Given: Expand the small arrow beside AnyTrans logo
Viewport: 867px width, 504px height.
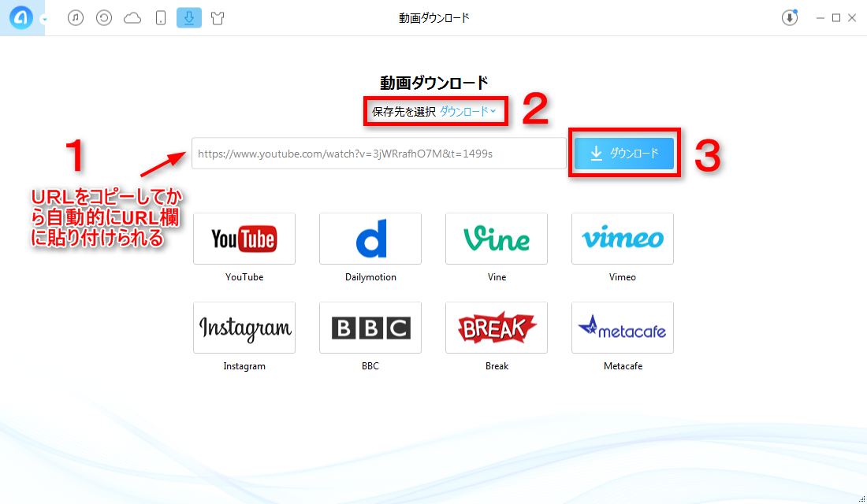Looking at the screenshot, I should (44, 20).
